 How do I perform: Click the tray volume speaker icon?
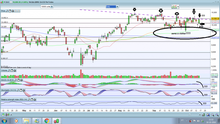(x=198, y=121)
